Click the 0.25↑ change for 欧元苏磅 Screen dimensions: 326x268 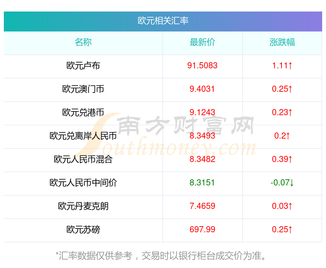[282, 230]
